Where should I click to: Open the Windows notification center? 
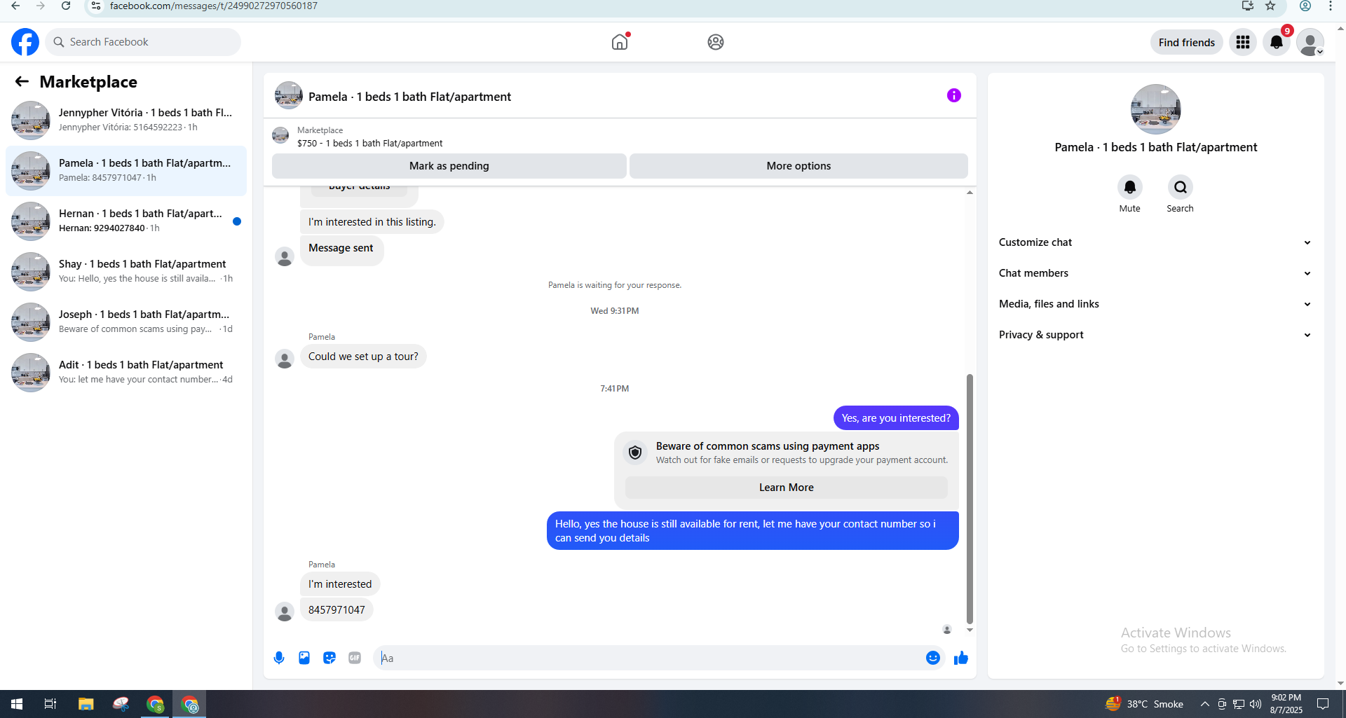[x=1323, y=704]
